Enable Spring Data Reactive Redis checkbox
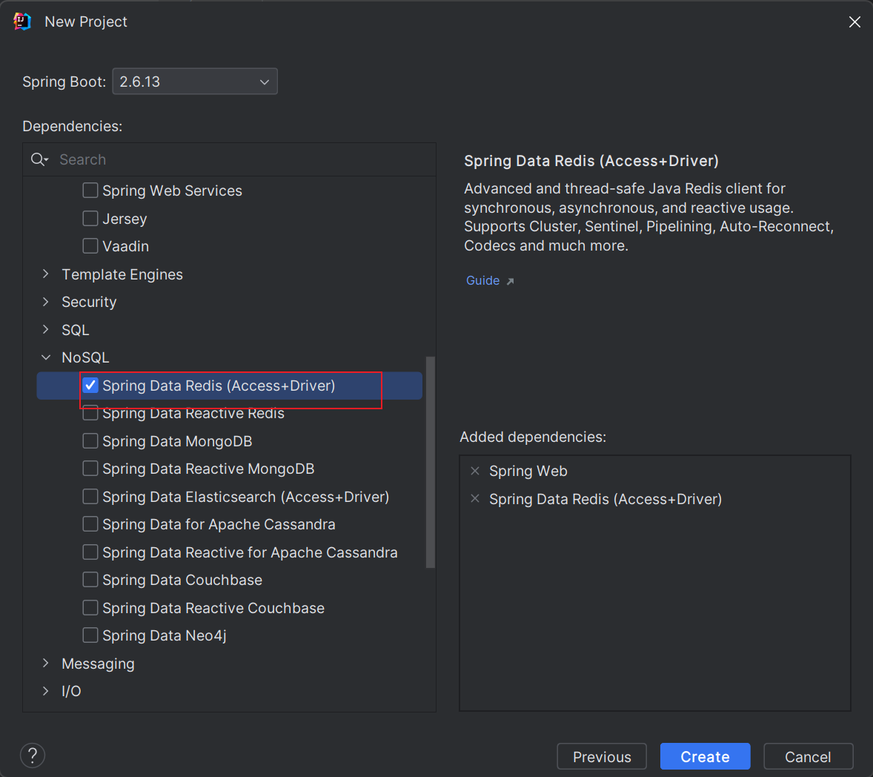873x777 pixels. [90, 413]
